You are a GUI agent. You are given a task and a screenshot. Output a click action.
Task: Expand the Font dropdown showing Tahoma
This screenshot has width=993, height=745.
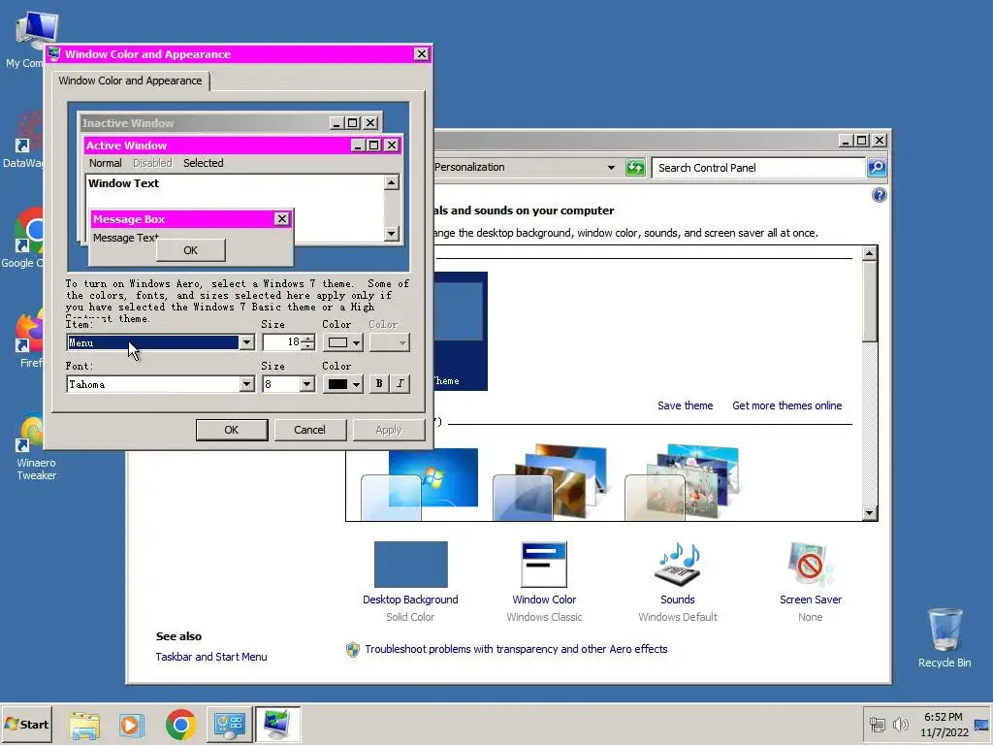pos(247,384)
